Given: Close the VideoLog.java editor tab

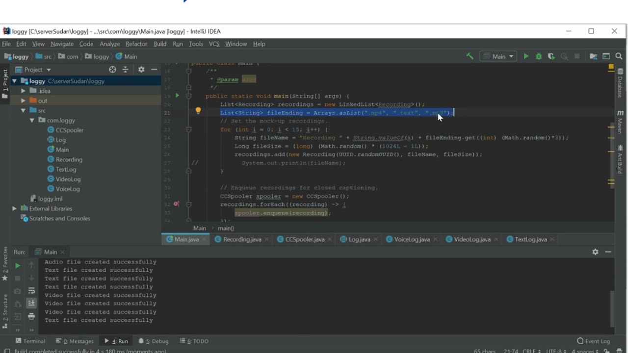Looking at the screenshot, I should tap(497, 239).
